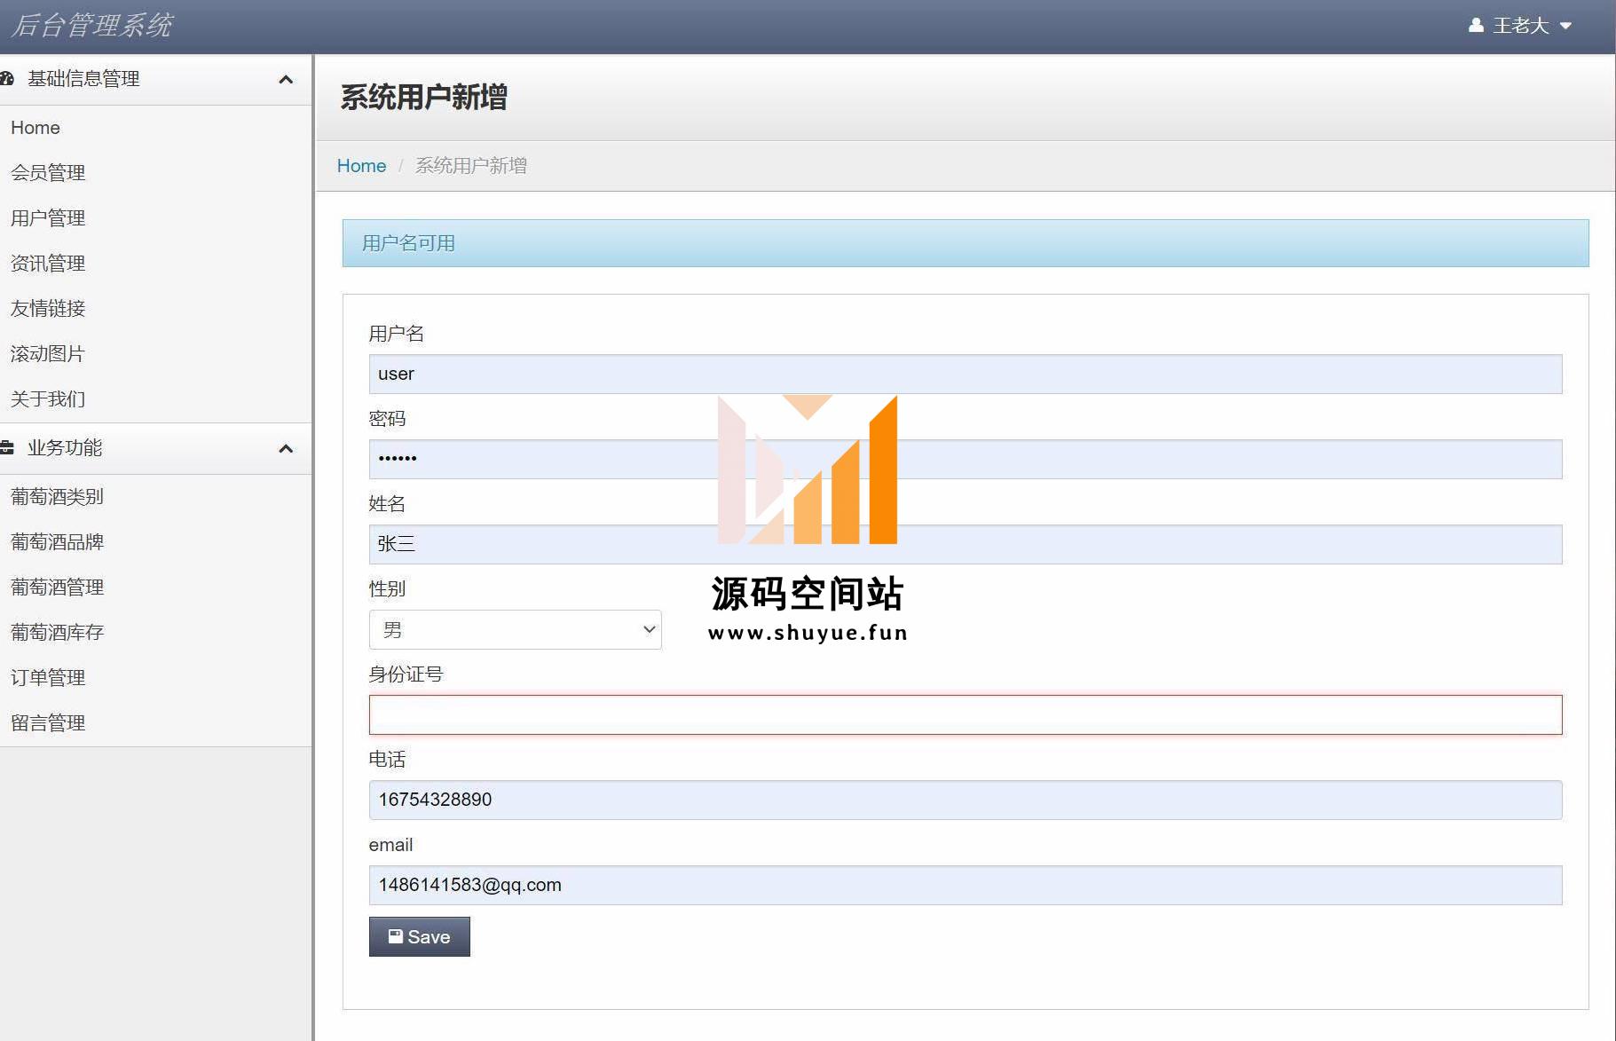1616x1041 pixels.
Task: Click the 身份证号 field label
Action: 406,674
